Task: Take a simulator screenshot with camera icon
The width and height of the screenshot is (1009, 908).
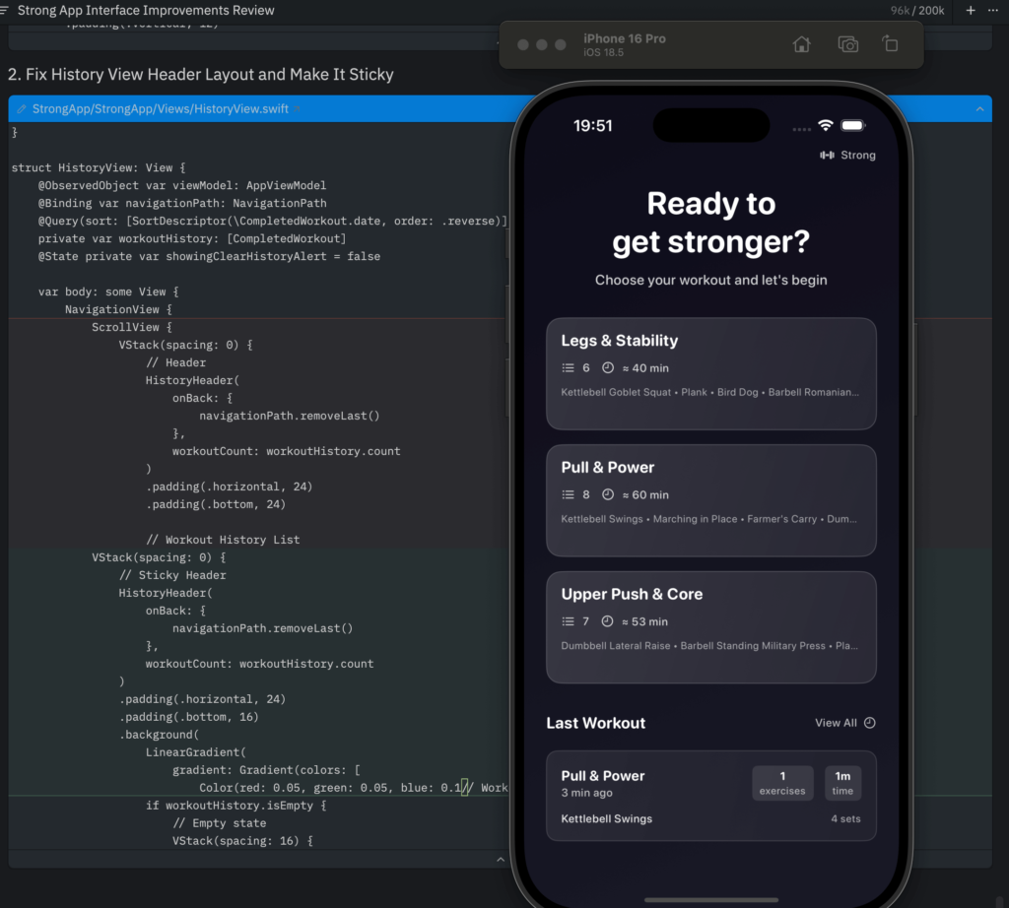Action: pos(847,44)
